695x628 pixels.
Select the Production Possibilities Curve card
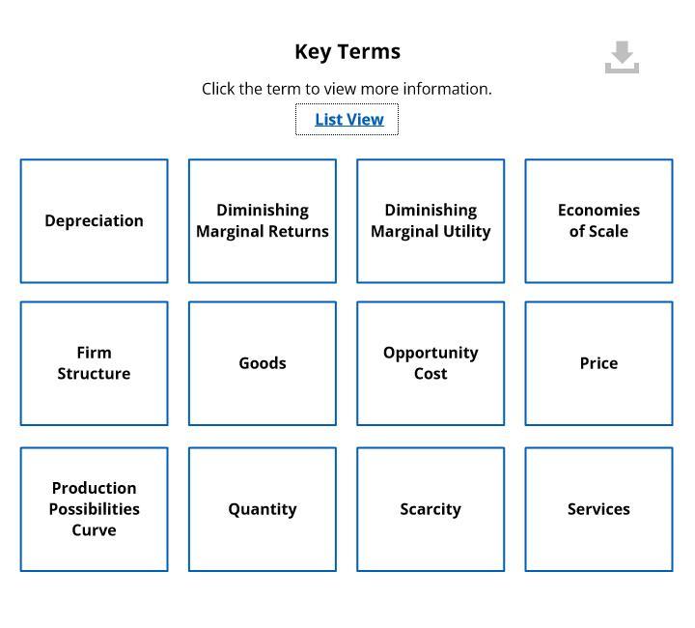click(x=94, y=509)
